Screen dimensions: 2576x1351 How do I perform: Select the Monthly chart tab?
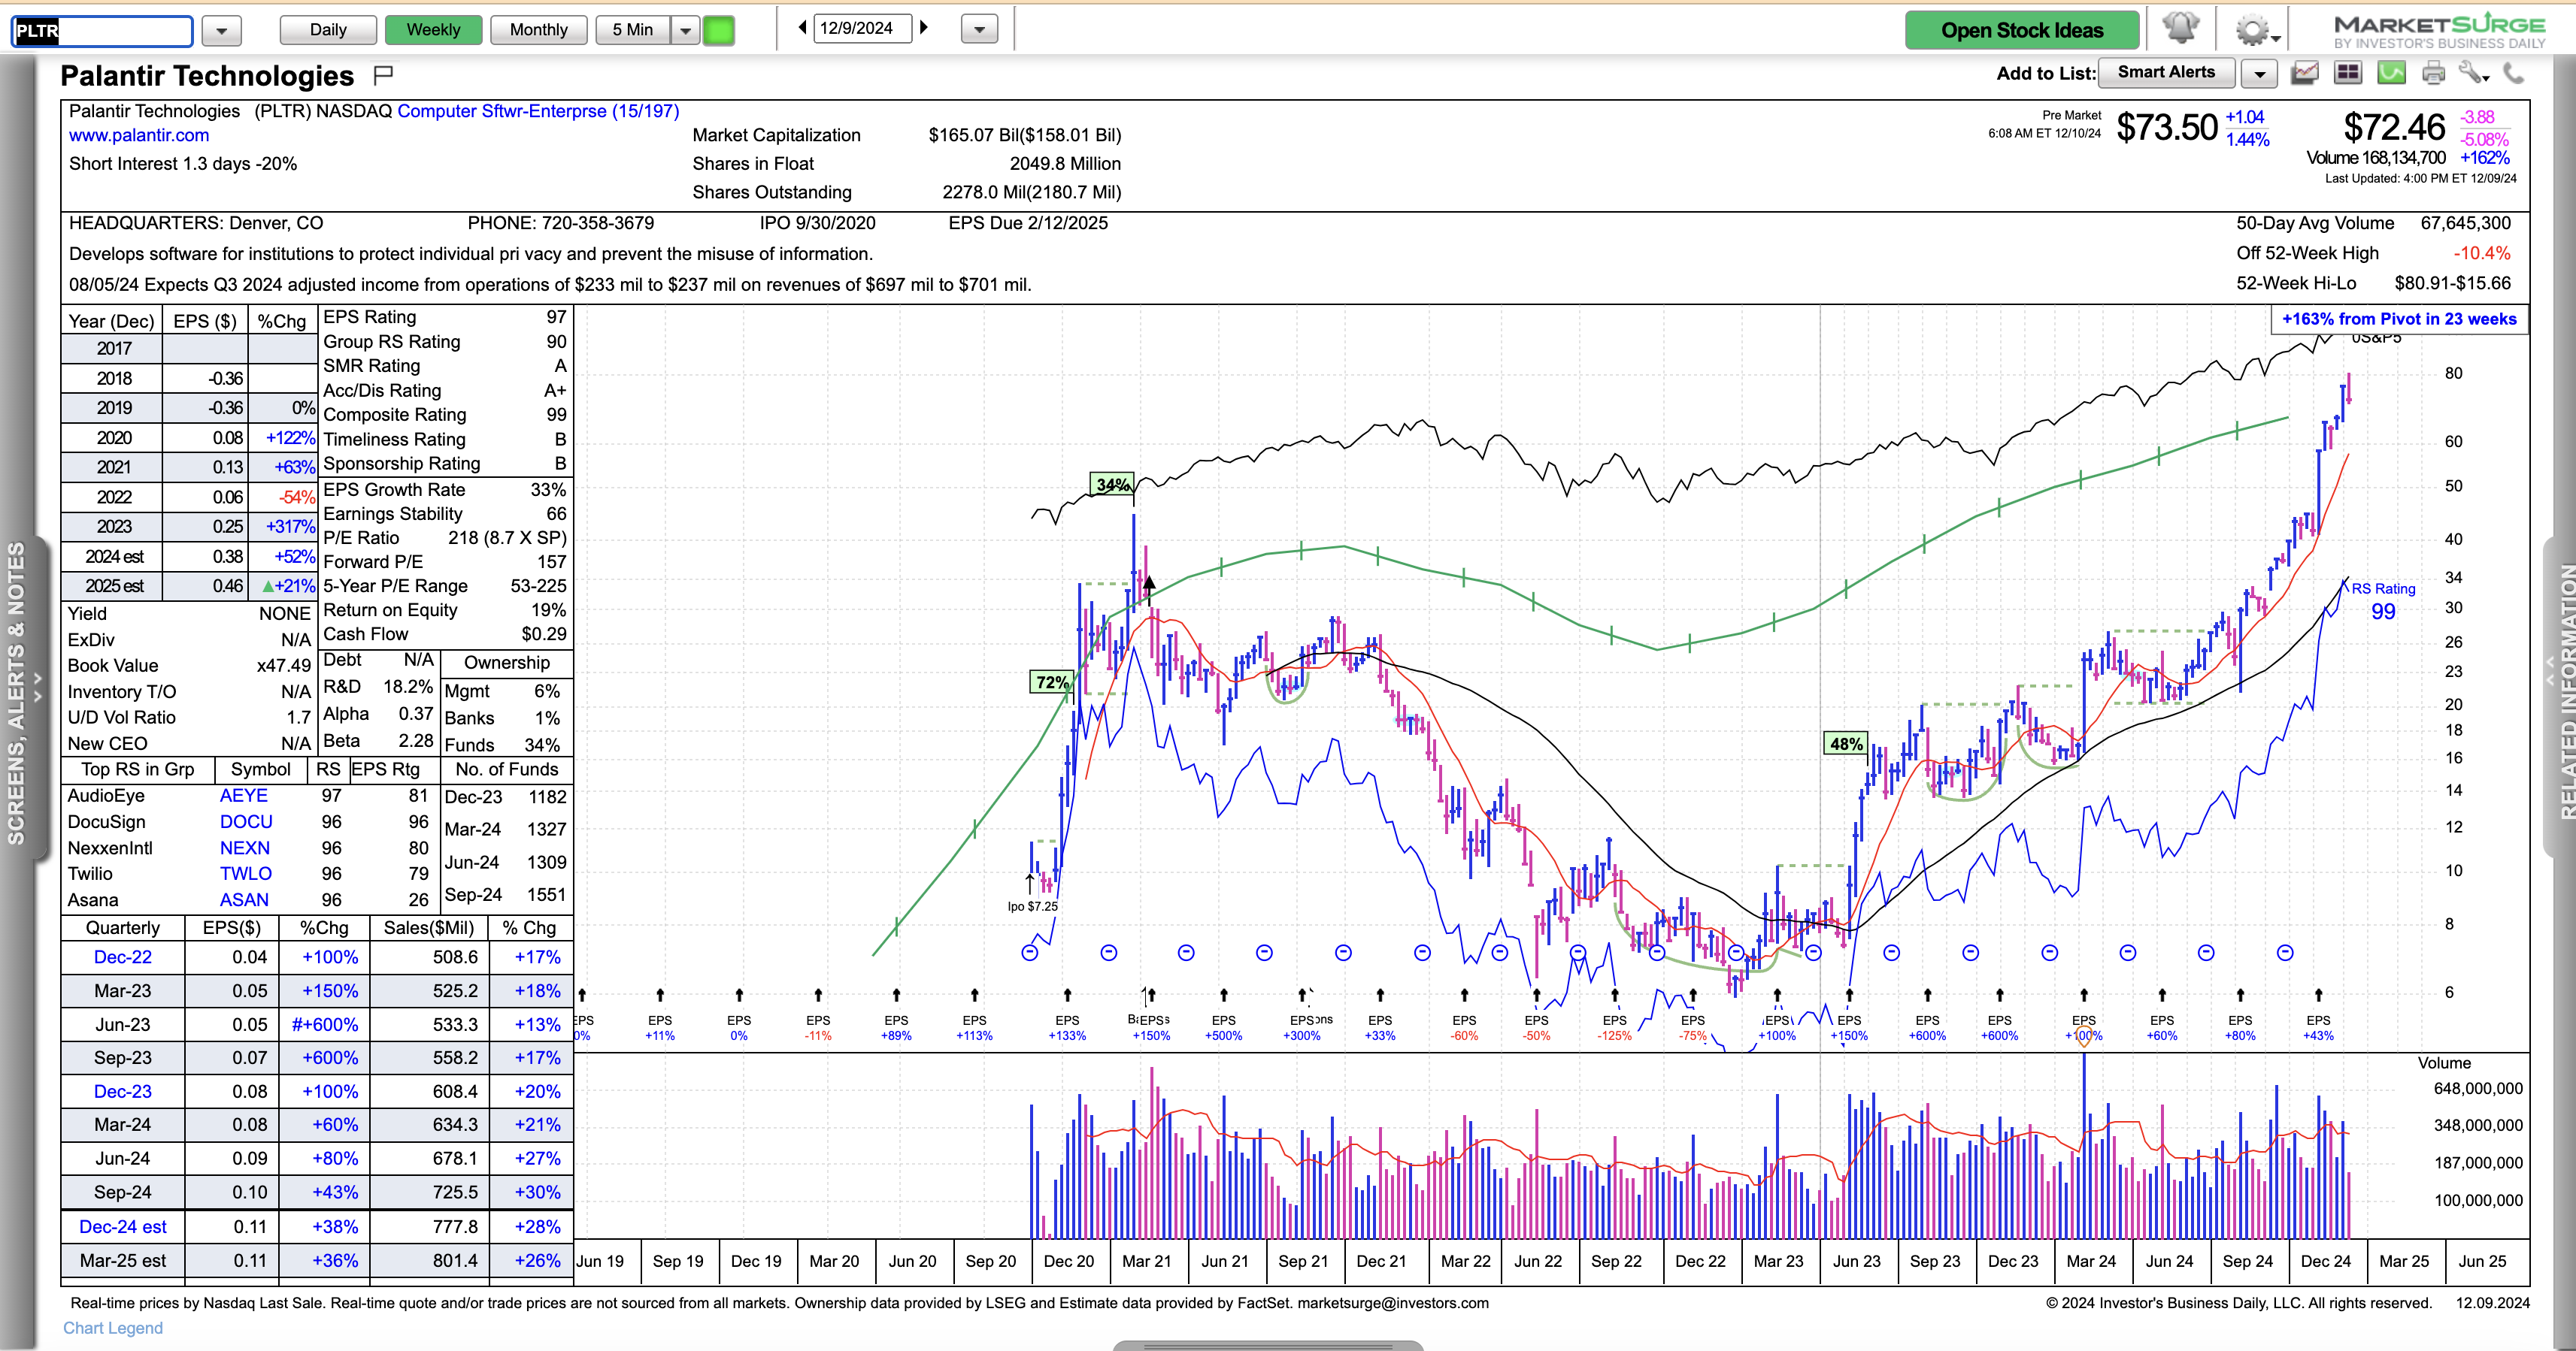(538, 30)
